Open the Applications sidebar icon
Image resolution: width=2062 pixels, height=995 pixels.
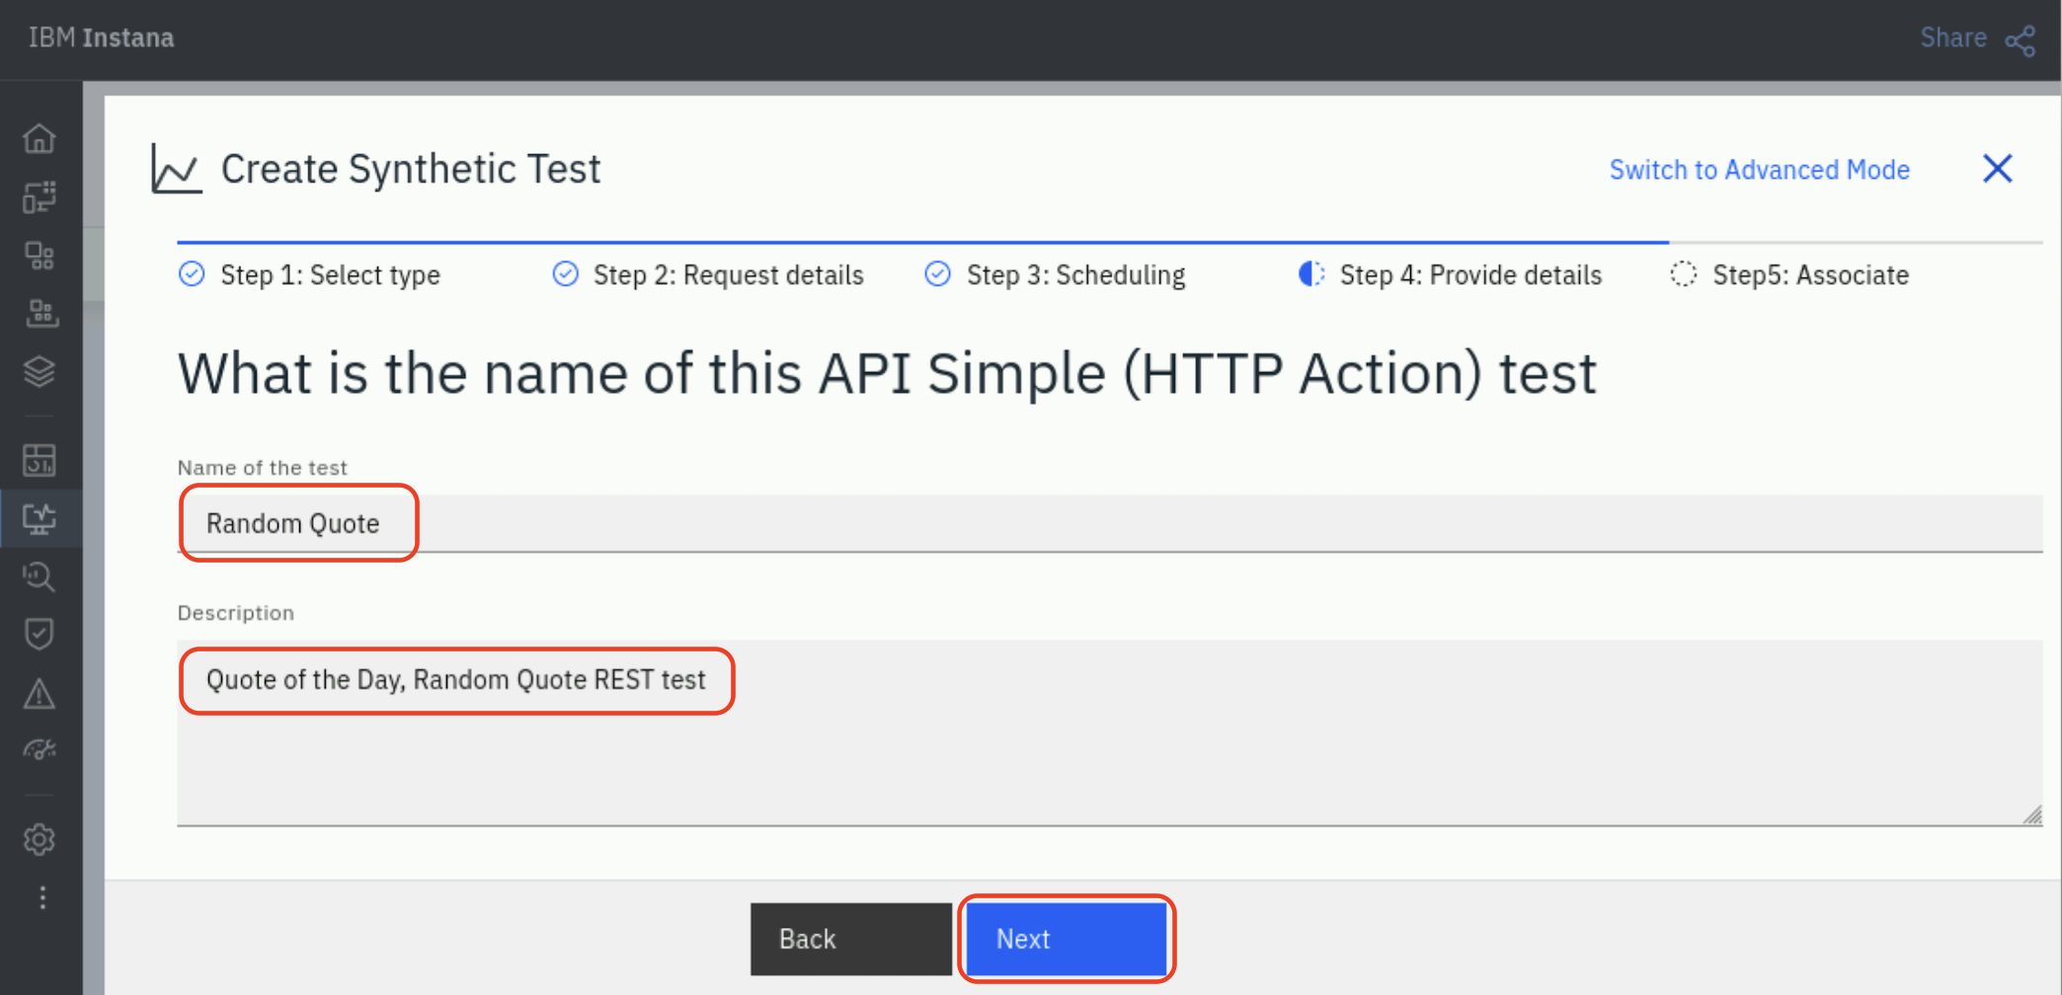[40, 257]
